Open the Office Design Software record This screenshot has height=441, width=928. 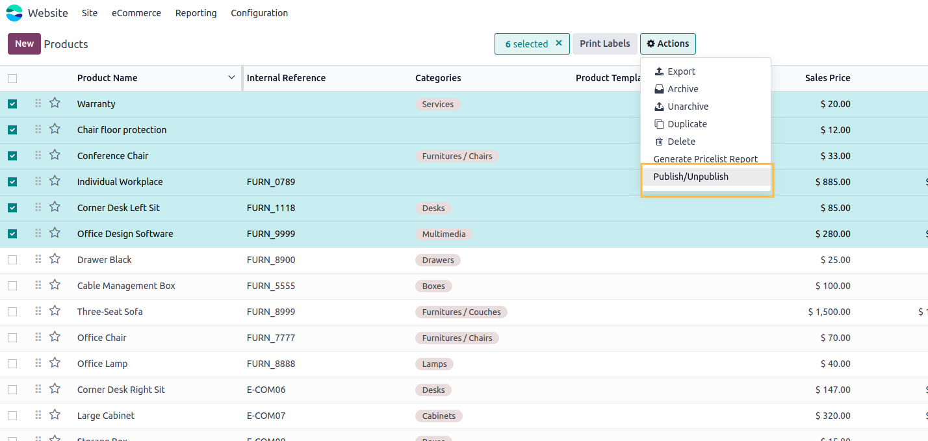pyautogui.click(x=125, y=234)
